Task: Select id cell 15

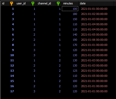Action: (8, 81)
